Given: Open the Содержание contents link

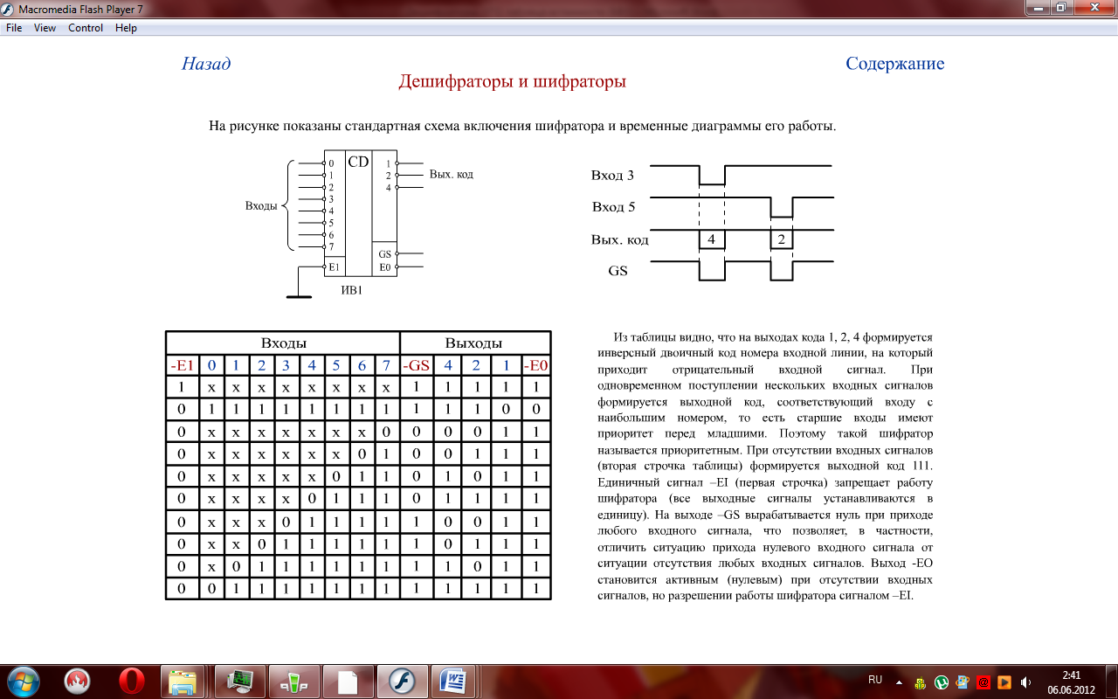Looking at the screenshot, I should pos(895,64).
